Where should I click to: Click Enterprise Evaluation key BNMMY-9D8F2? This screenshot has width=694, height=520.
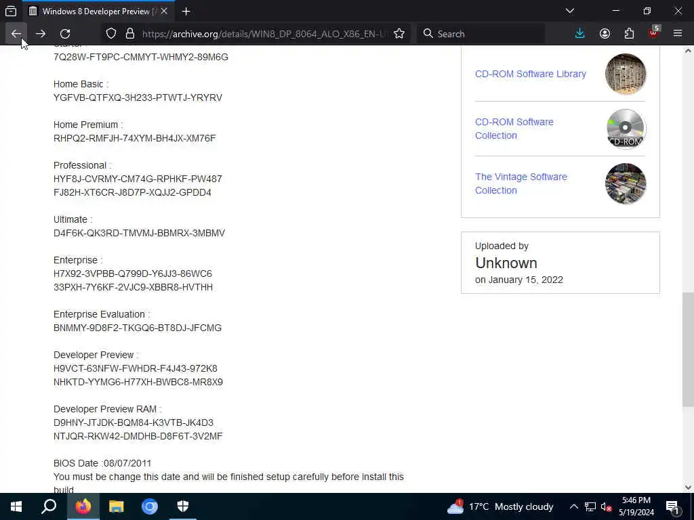tap(137, 328)
